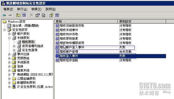The width and height of the screenshot is (174, 99).
Task: Sort by the 原則 column header
Action: [x=86, y=21]
